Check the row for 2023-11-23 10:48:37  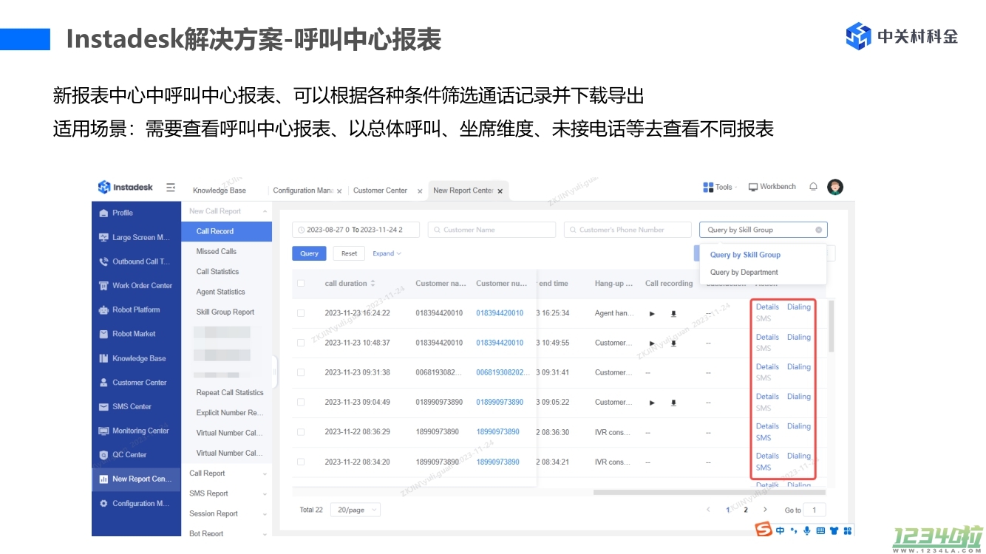301,343
